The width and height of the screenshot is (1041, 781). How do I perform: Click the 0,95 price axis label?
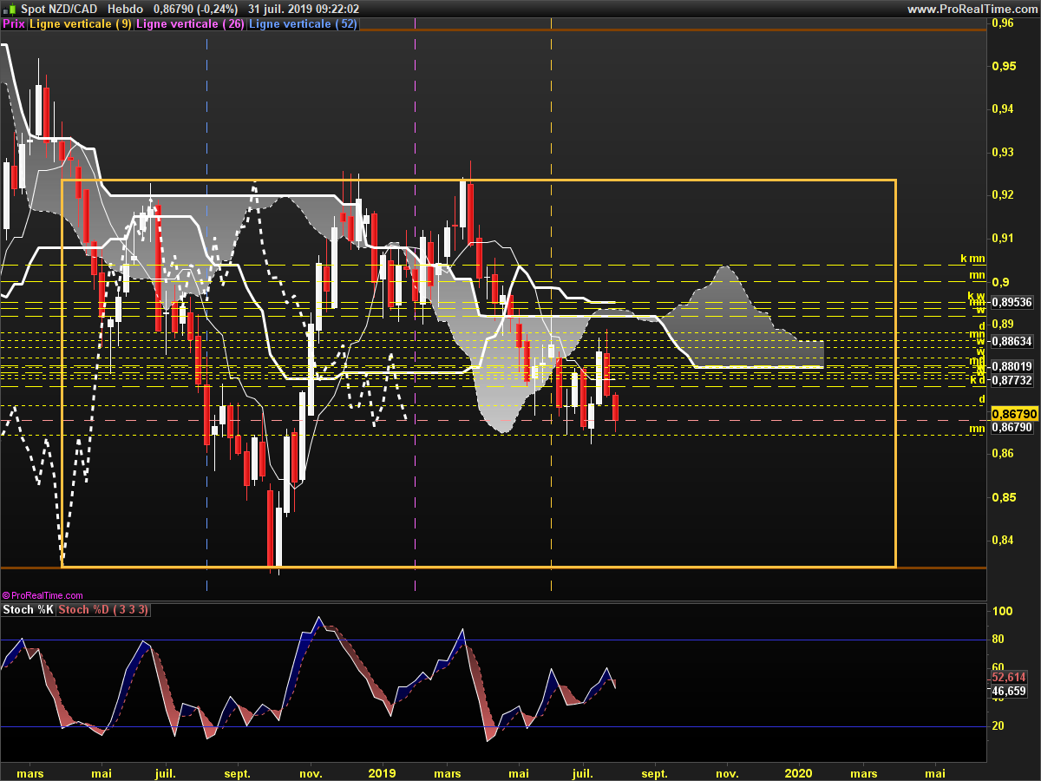coord(1002,66)
